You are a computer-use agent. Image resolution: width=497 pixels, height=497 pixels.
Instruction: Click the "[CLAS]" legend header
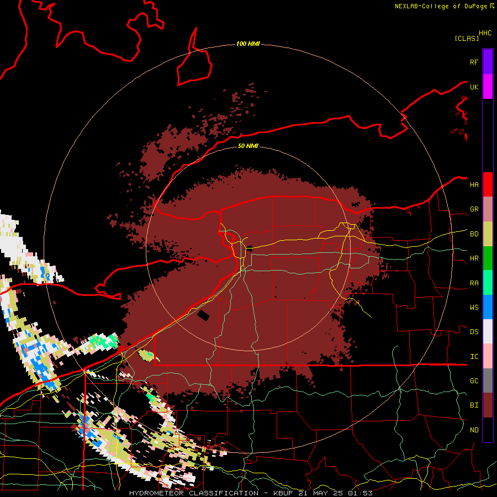(x=467, y=38)
